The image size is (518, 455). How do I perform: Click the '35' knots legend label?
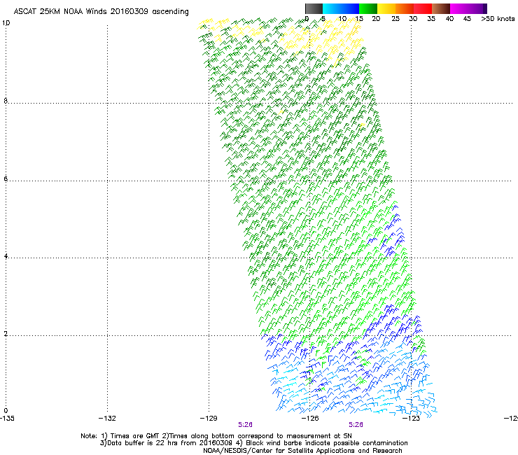coord(431,19)
